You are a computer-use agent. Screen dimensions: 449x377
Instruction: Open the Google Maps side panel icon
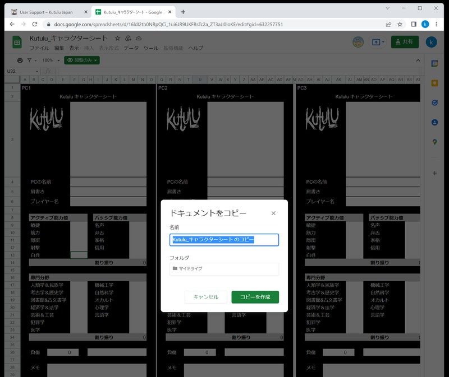tap(434, 142)
